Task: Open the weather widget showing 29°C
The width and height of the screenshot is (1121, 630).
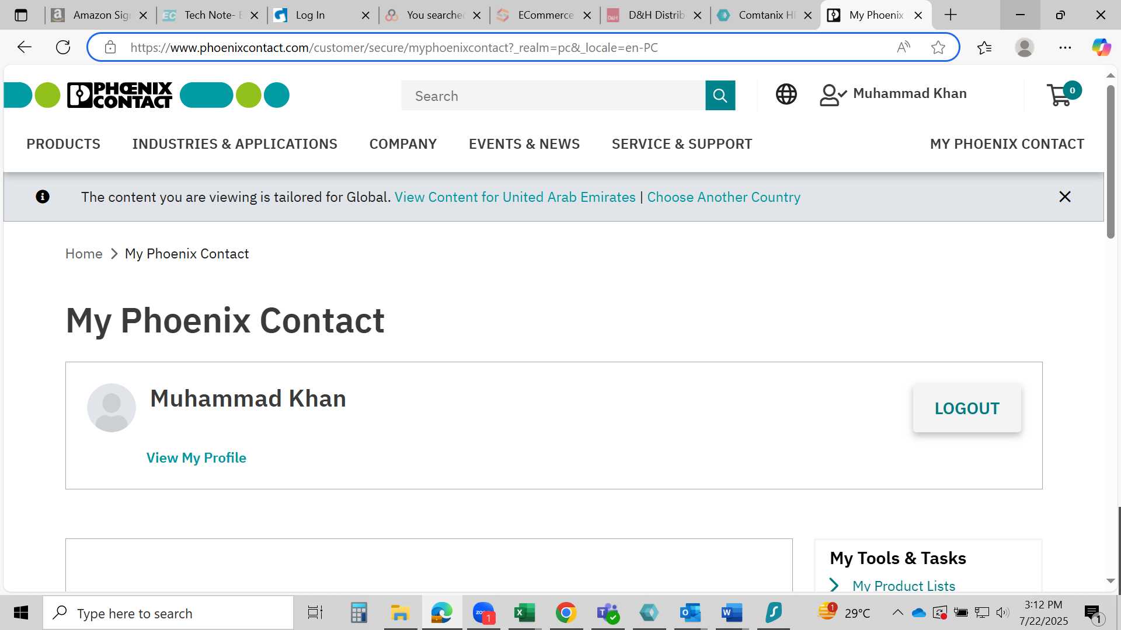Action: pos(844,612)
